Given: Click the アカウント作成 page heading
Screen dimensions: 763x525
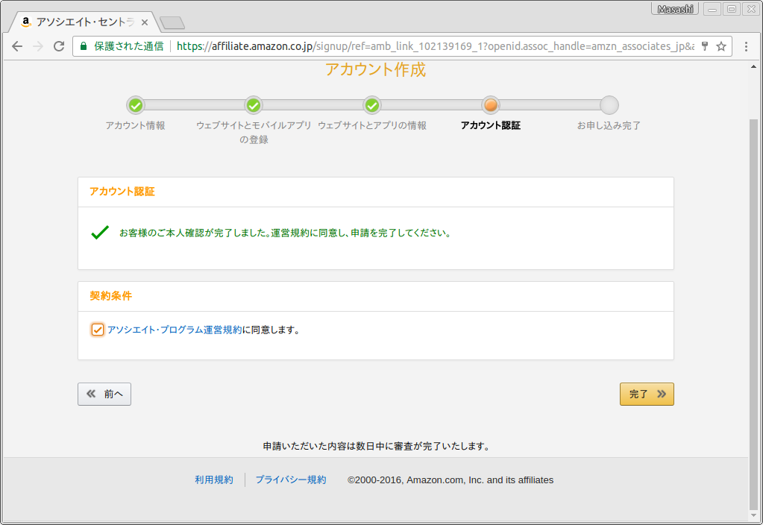Looking at the screenshot, I should point(376,69).
